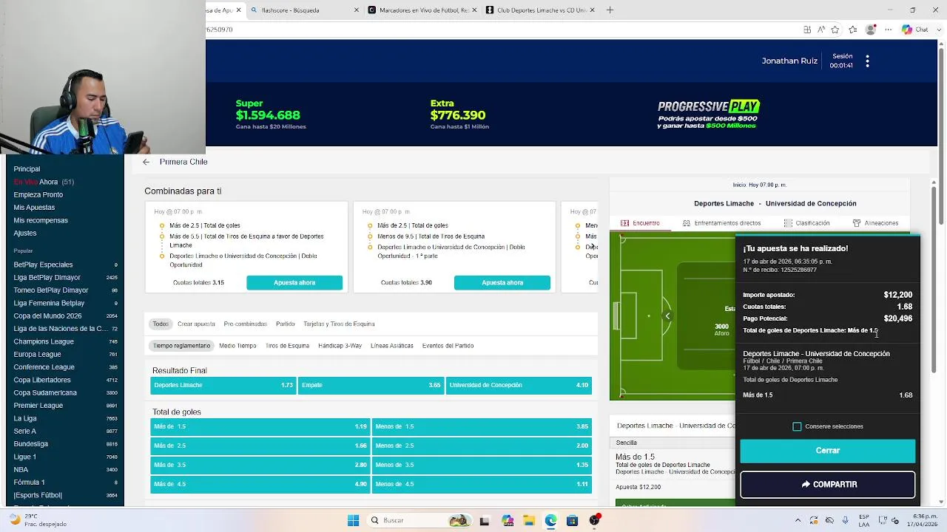Select Más de 2.5 total goals at 1.66
947x532 pixels.
[260, 446]
